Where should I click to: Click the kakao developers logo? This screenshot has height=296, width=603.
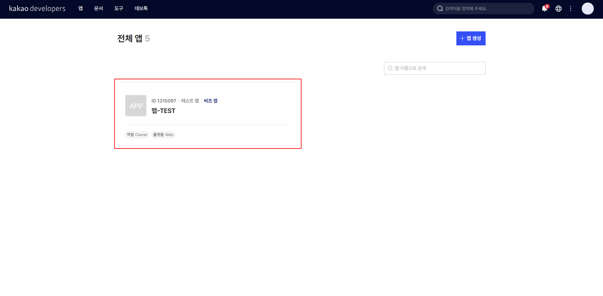37,9
